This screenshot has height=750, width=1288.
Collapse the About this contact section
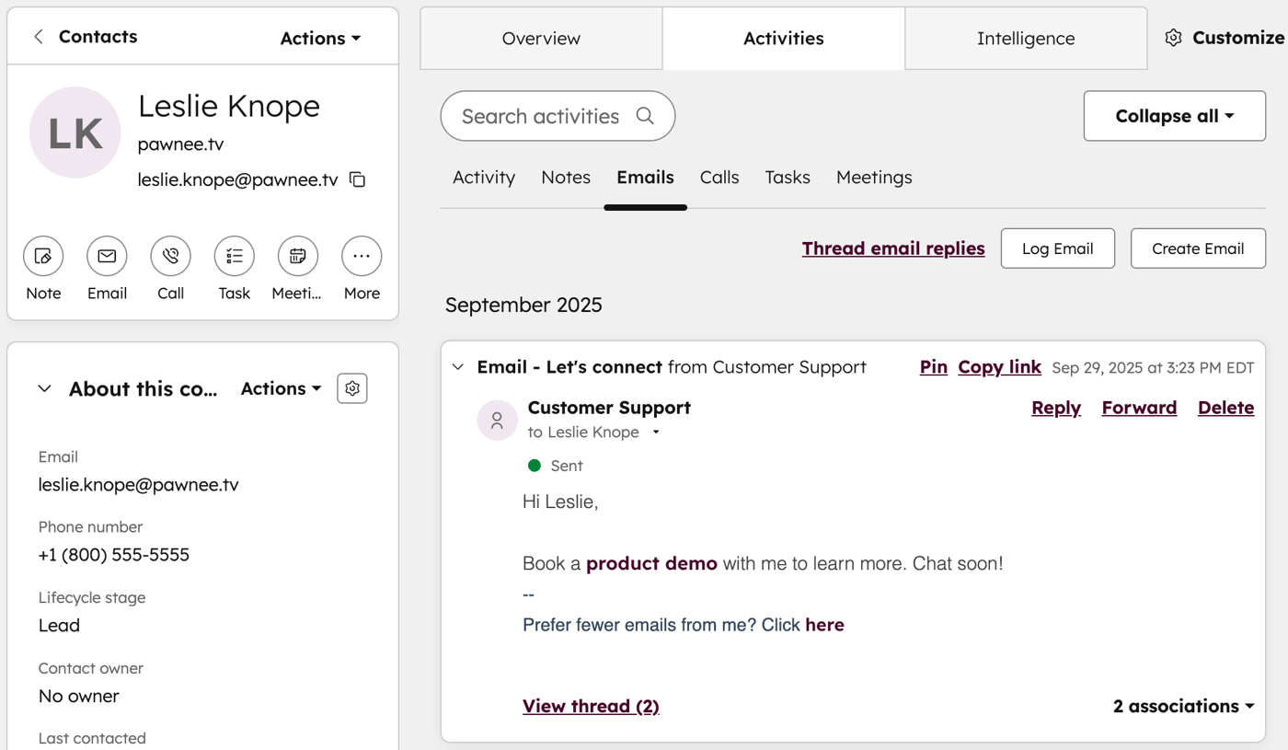click(x=44, y=388)
